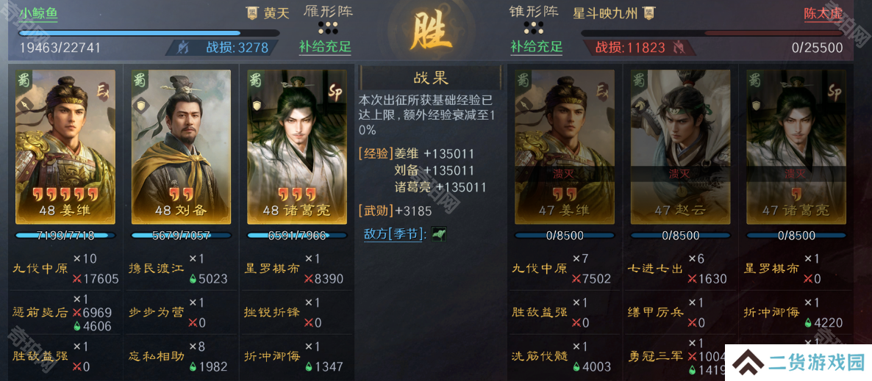Open enemy player name 陈太虚 link
The image size is (872, 381).
pos(823,14)
